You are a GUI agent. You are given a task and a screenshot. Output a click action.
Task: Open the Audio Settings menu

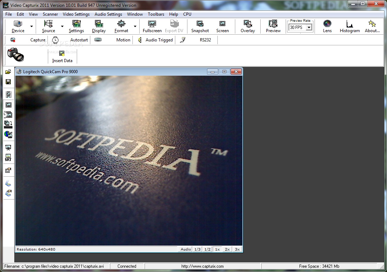[108, 14]
